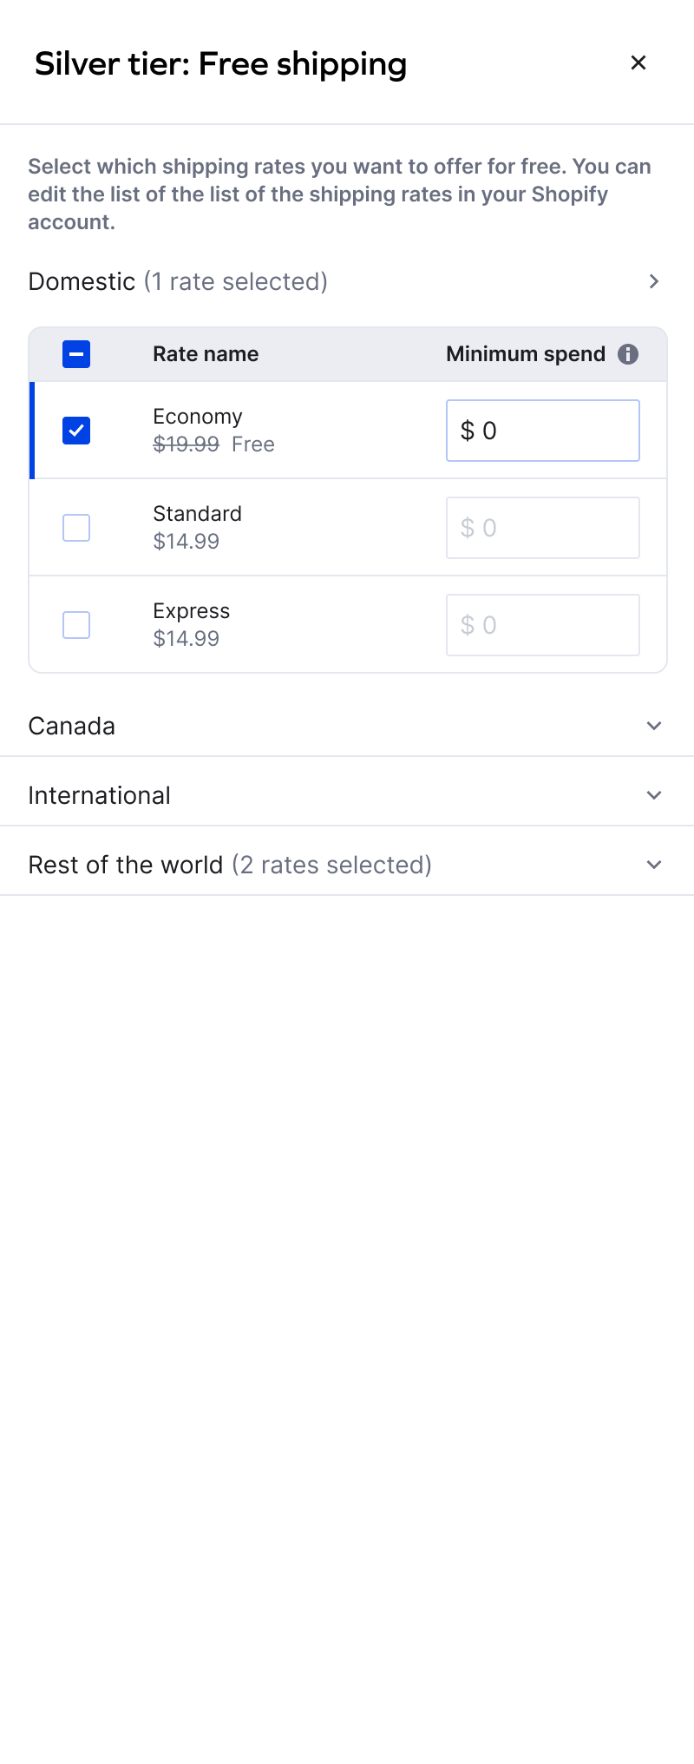Image resolution: width=694 pixels, height=1764 pixels.
Task: Expand the International section chevron
Action: (x=654, y=795)
